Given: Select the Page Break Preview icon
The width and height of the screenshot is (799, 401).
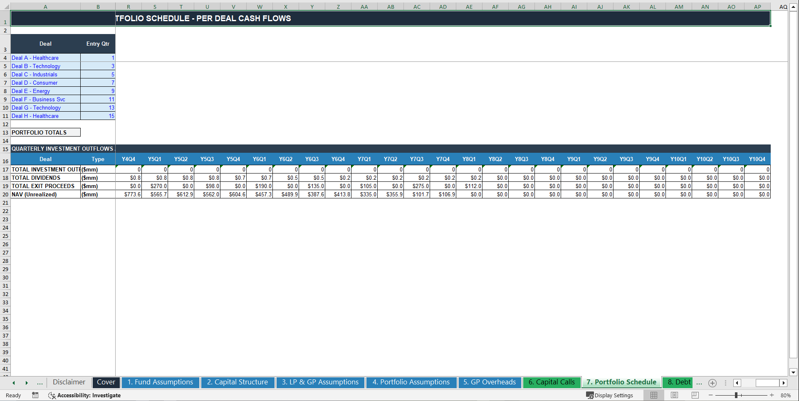Looking at the screenshot, I should (x=695, y=395).
